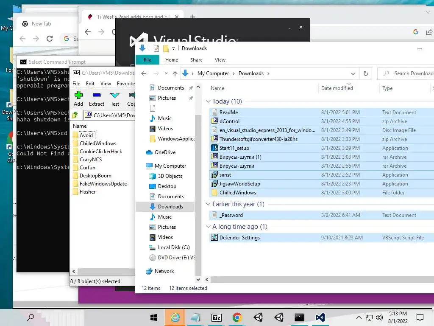Click the new folder icon in Explorer title bar
The width and height of the screenshot is (434, 326).
click(x=166, y=48)
